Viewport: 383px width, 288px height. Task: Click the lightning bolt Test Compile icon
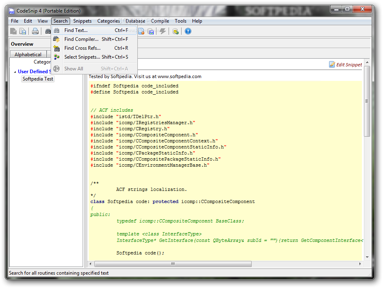point(163,31)
